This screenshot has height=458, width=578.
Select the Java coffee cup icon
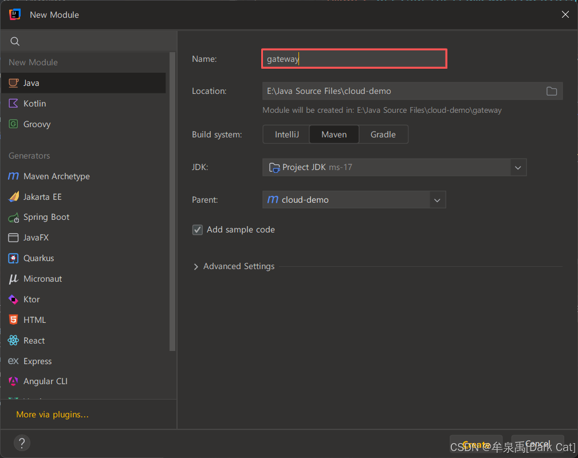point(13,83)
